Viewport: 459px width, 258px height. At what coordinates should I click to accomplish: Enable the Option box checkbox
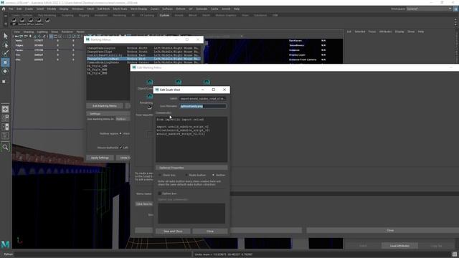[160, 193]
